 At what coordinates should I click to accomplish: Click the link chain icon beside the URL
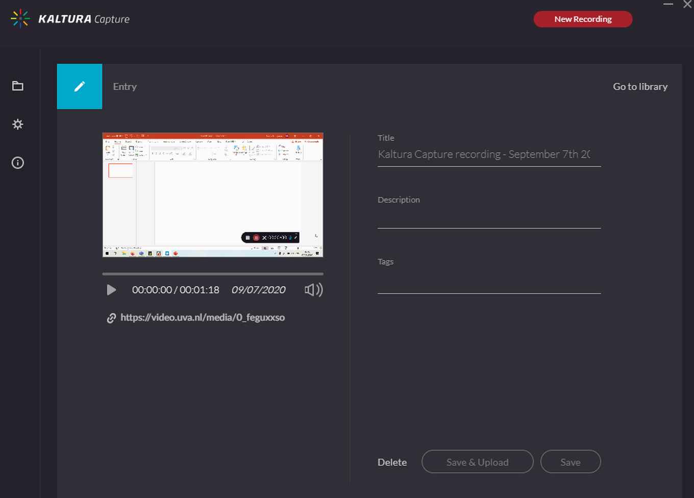pyautogui.click(x=111, y=317)
